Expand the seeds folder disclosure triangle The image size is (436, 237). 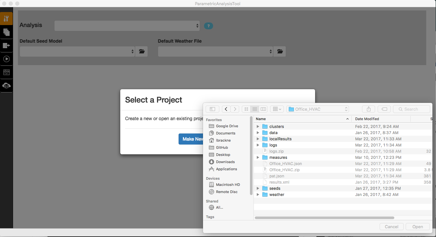coord(258,188)
